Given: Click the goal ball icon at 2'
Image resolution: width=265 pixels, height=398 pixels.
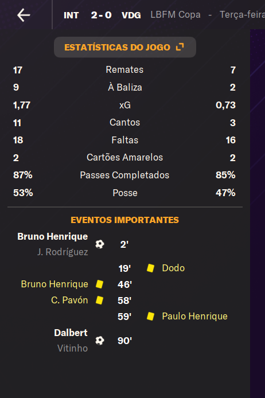Looking at the screenshot, I should (99, 244).
